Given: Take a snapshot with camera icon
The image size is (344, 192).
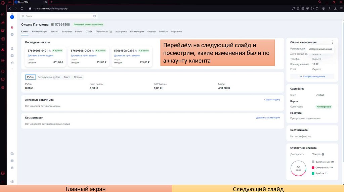Looking at the screenshot, I should click(303, 8).
